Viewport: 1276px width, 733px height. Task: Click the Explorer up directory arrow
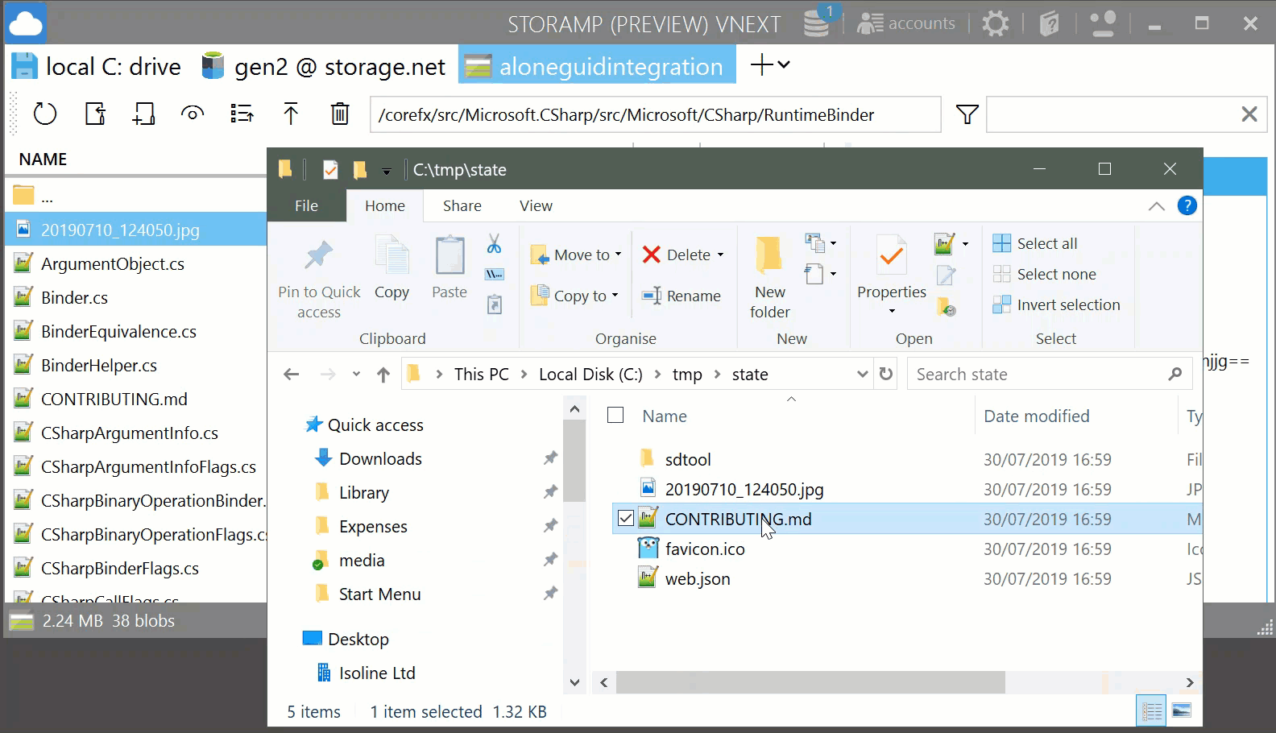click(383, 375)
